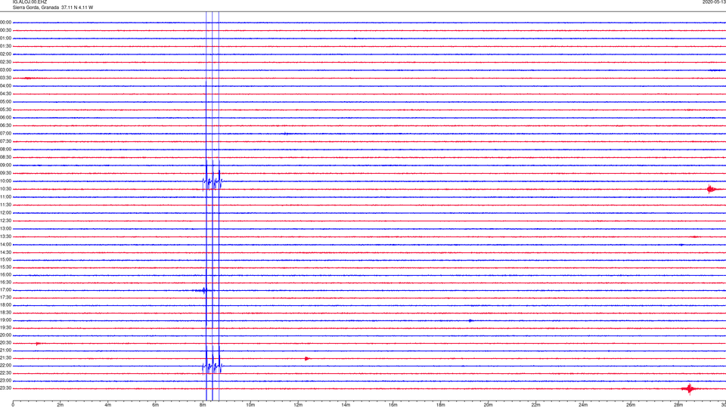Click the blue event blip on the 19:00 trace
726x408 pixels.
(x=470, y=320)
